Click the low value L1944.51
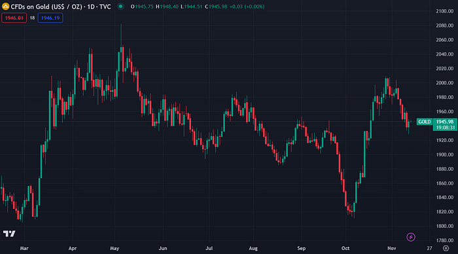The image size is (458, 254). 191,7
